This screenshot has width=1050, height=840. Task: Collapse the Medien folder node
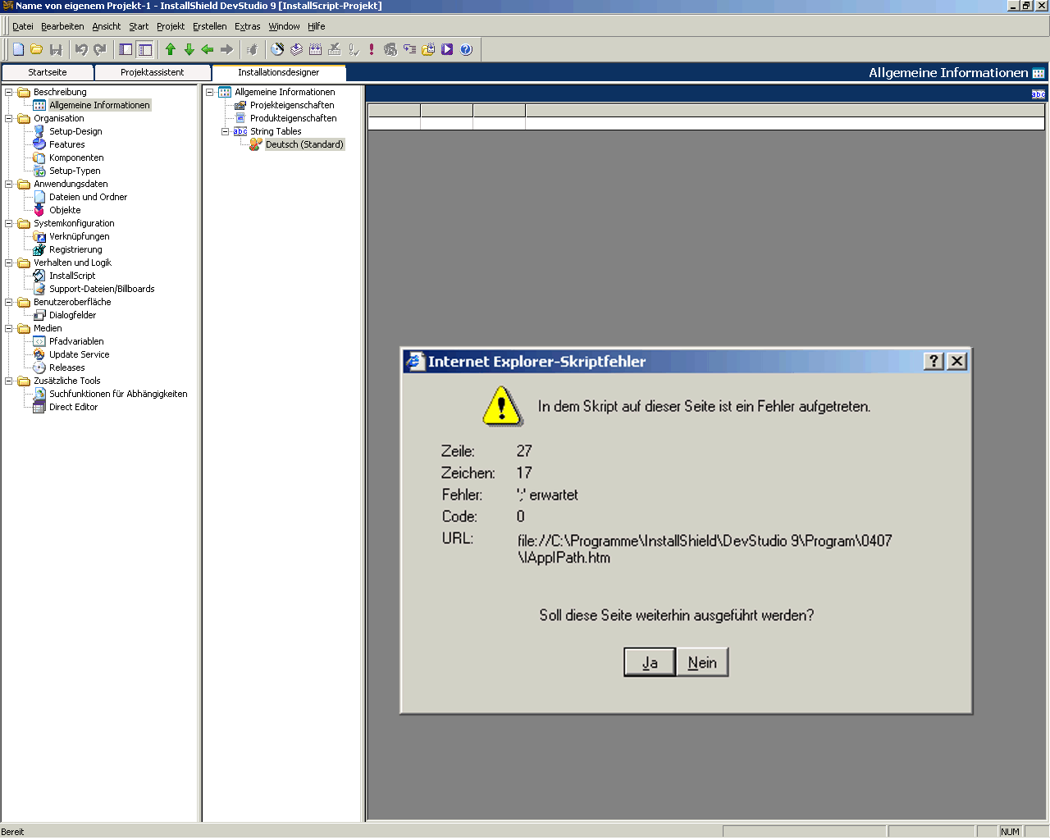pos(9,328)
